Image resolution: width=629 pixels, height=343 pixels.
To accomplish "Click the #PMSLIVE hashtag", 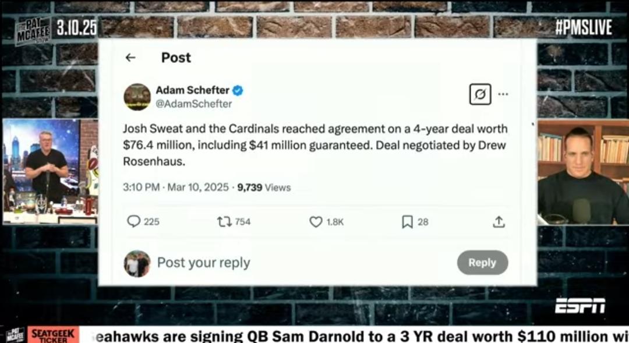I will (x=584, y=27).
